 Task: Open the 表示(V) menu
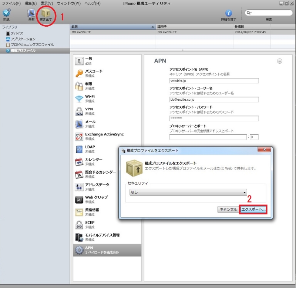47,3
